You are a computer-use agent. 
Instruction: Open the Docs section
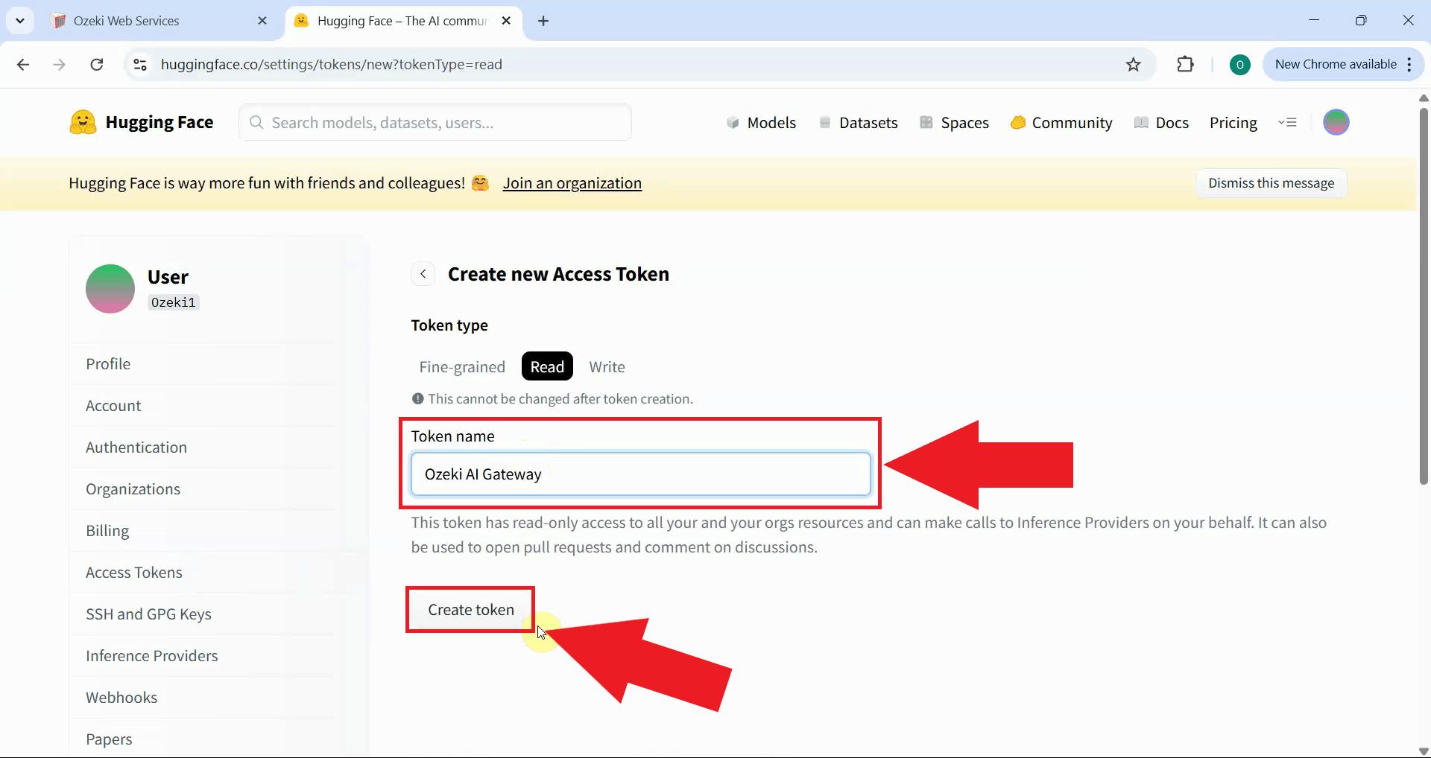tap(1171, 122)
